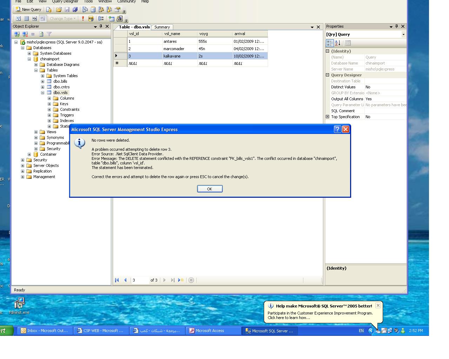Refresh the Object Explorer tree
The image size is (449, 359).
tap(41, 34)
